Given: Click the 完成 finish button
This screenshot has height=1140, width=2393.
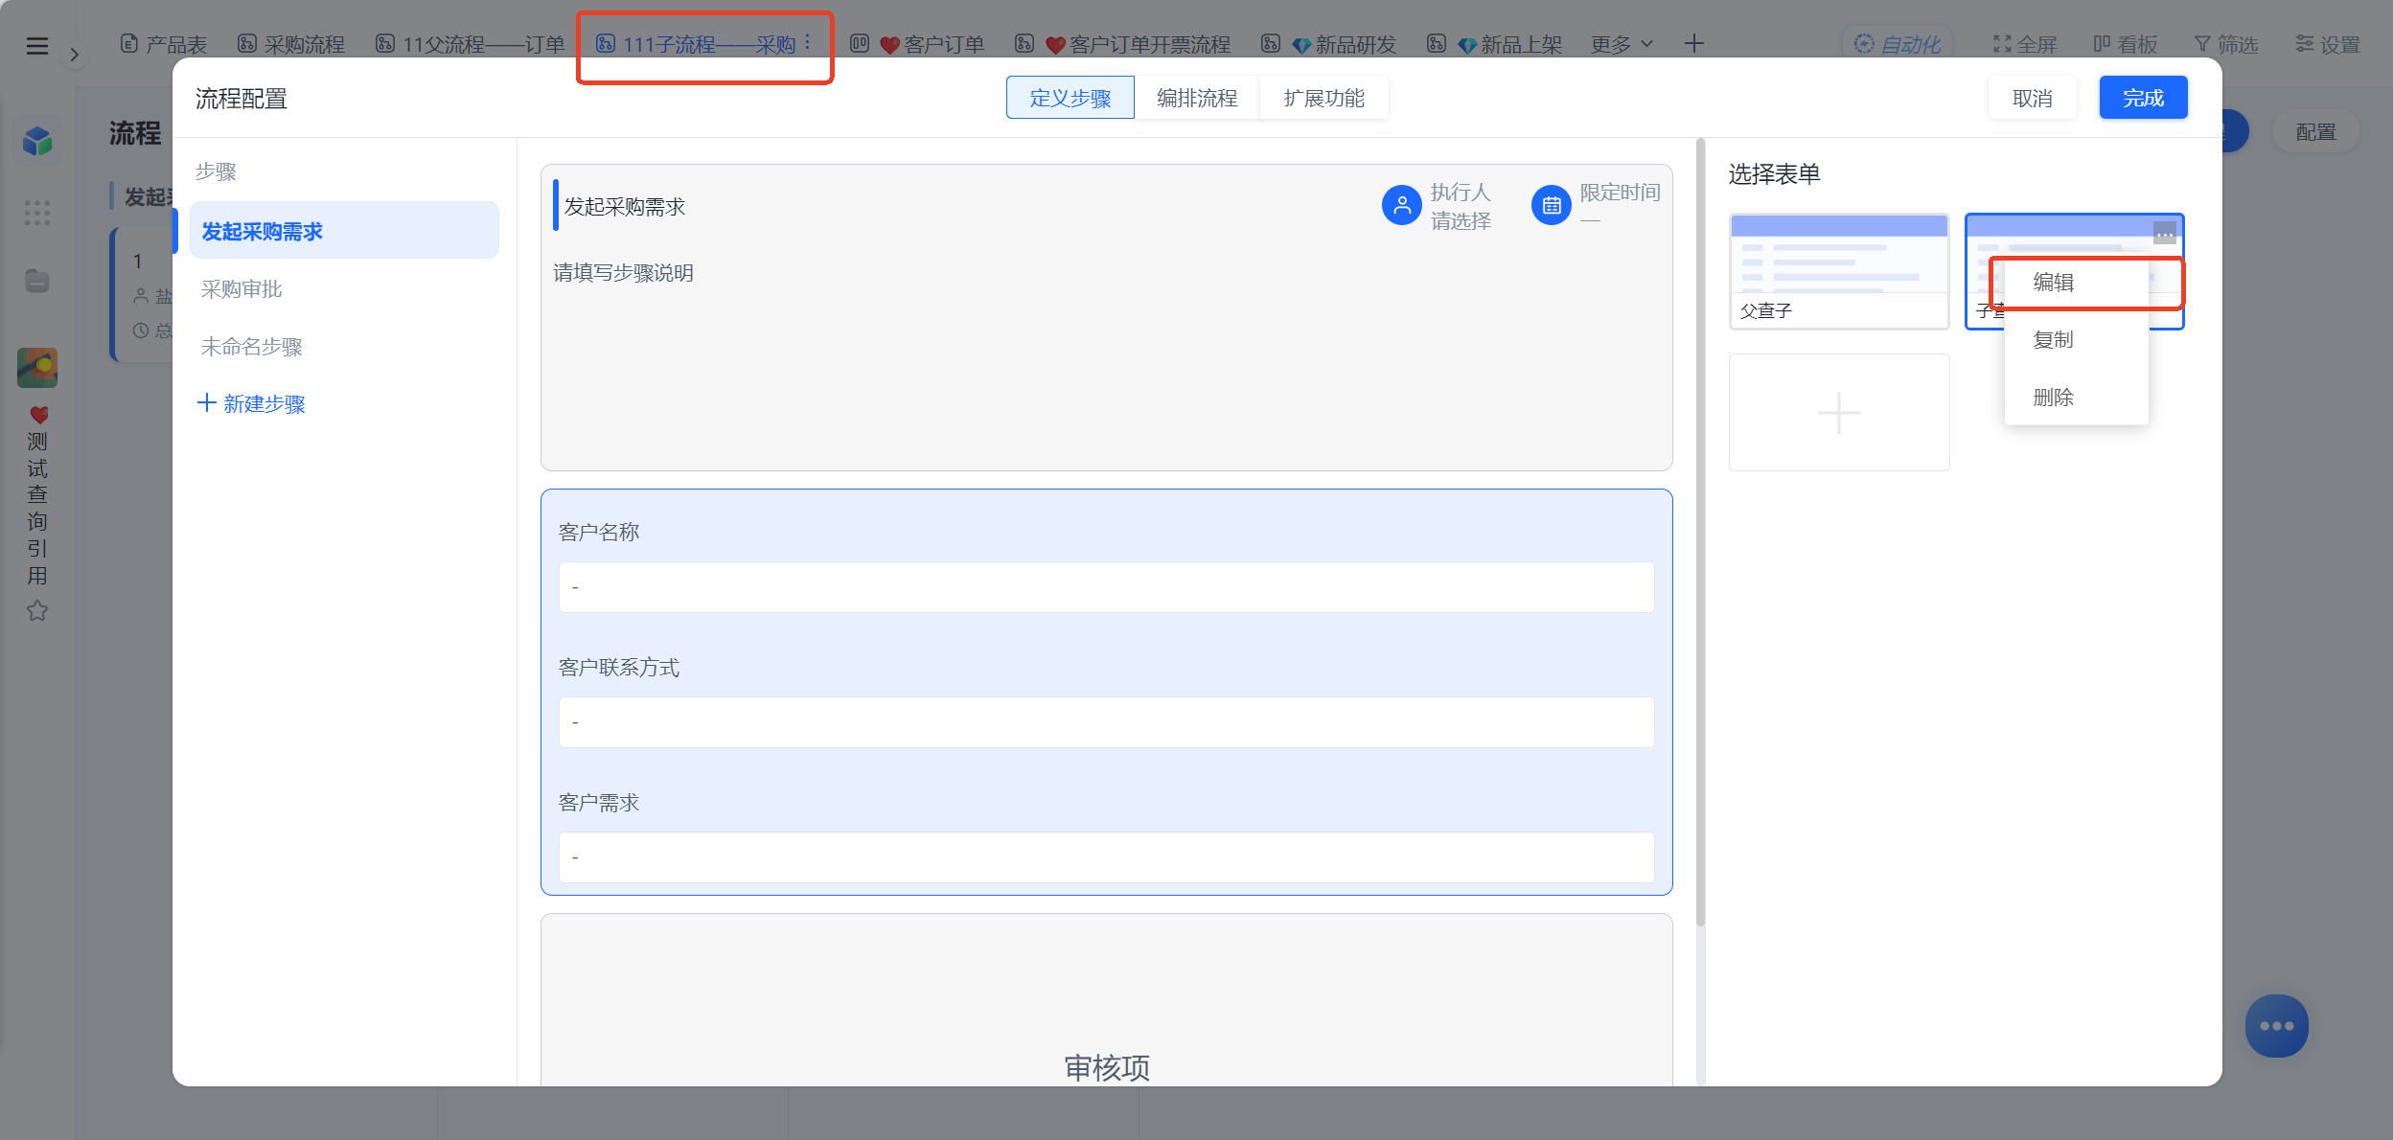Looking at the screenshot, I should click(2143, 98).
